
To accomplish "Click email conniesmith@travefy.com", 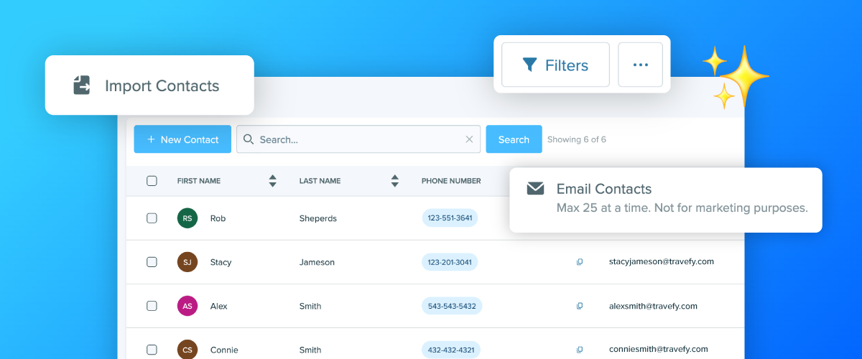I will 658,350.
